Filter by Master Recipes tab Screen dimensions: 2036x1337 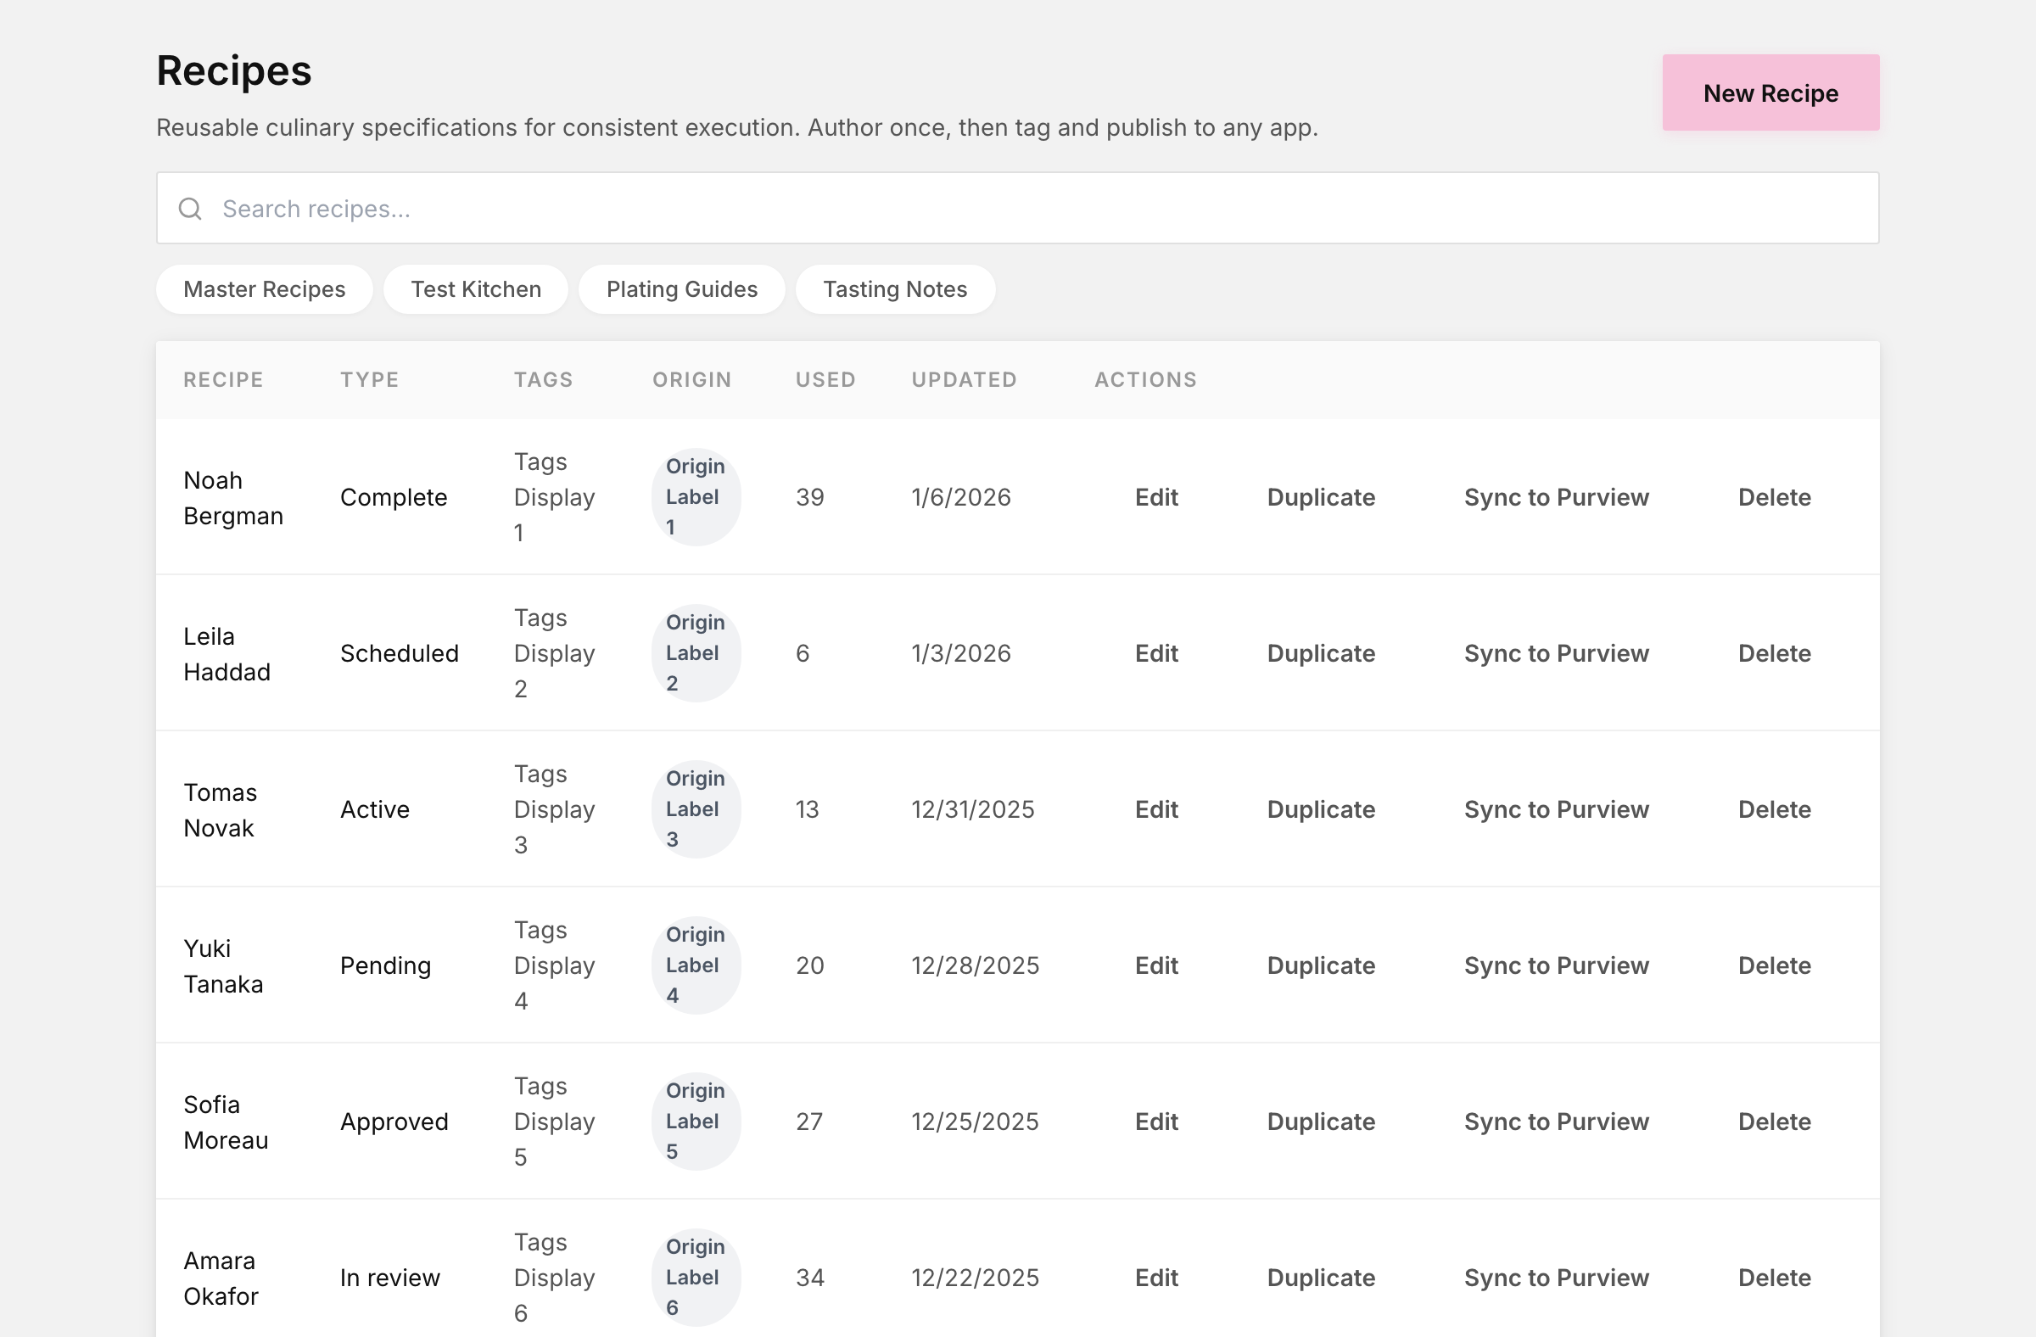[x=265, y=289]
